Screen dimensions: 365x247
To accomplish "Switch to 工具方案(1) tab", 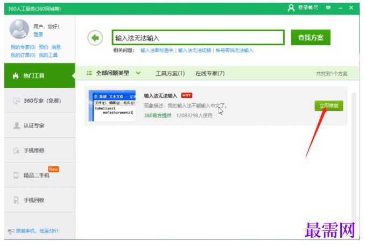I will tap(170, 74).
